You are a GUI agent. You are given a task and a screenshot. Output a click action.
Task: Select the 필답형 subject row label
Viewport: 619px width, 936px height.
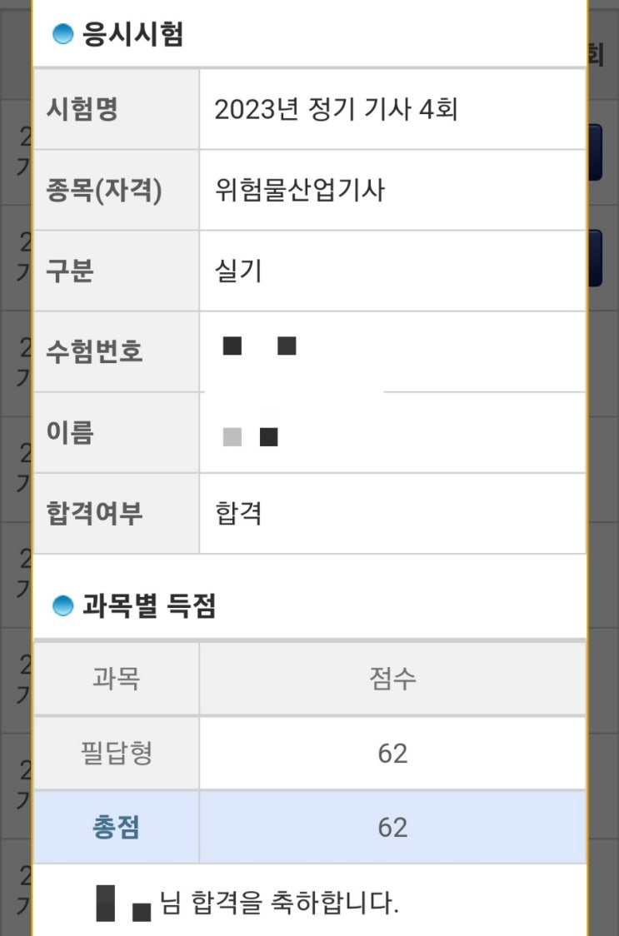pyautogui.click(x=116, y=754)
